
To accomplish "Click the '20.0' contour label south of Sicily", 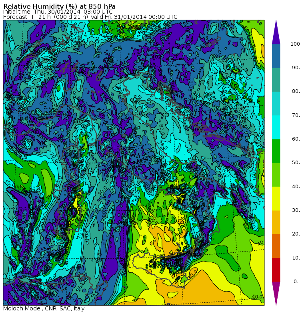I will pyautogui.click(x=193, y=275).
